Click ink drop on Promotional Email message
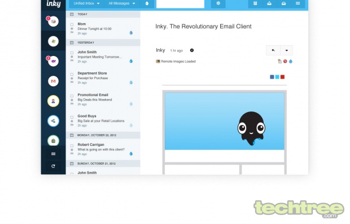This screenshot has width=350, height=224. click(x=131, y=104)
